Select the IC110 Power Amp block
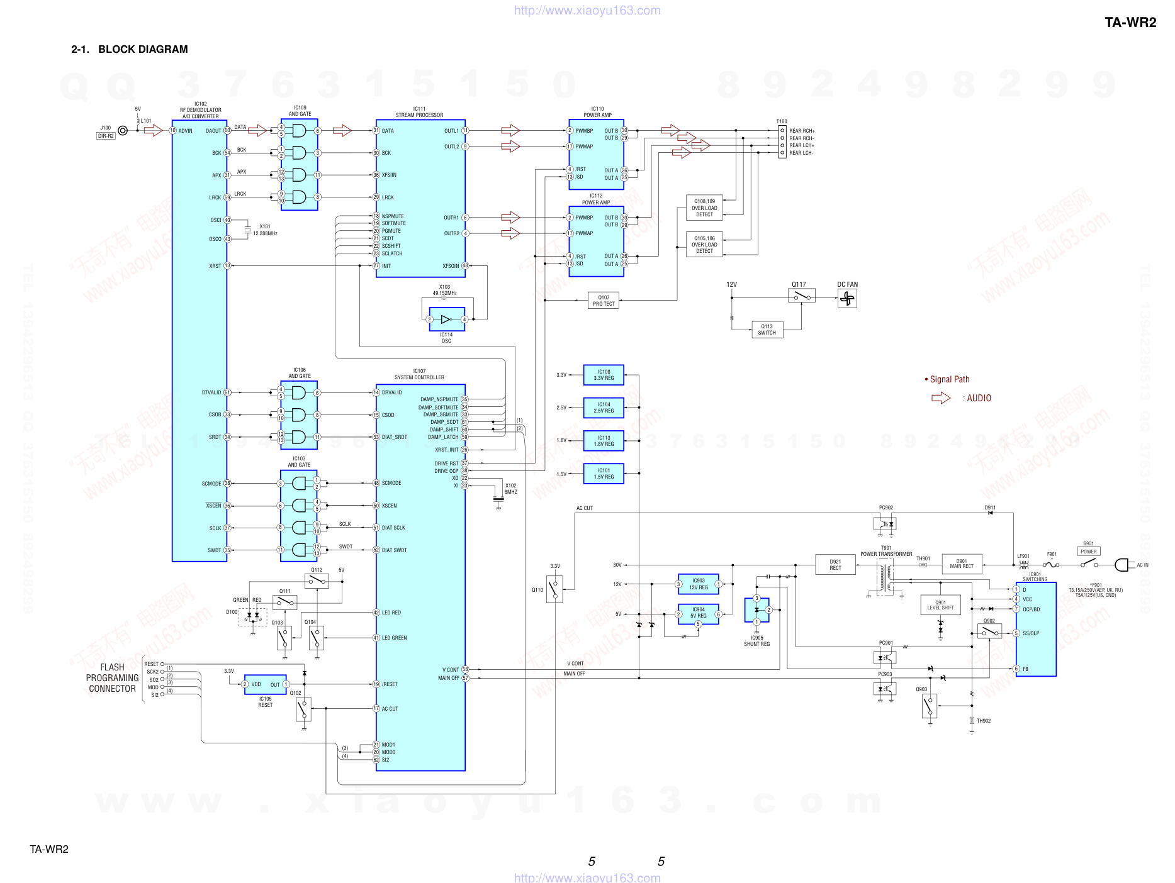This screenshot has width=1175, height=883. click(597, 154)
